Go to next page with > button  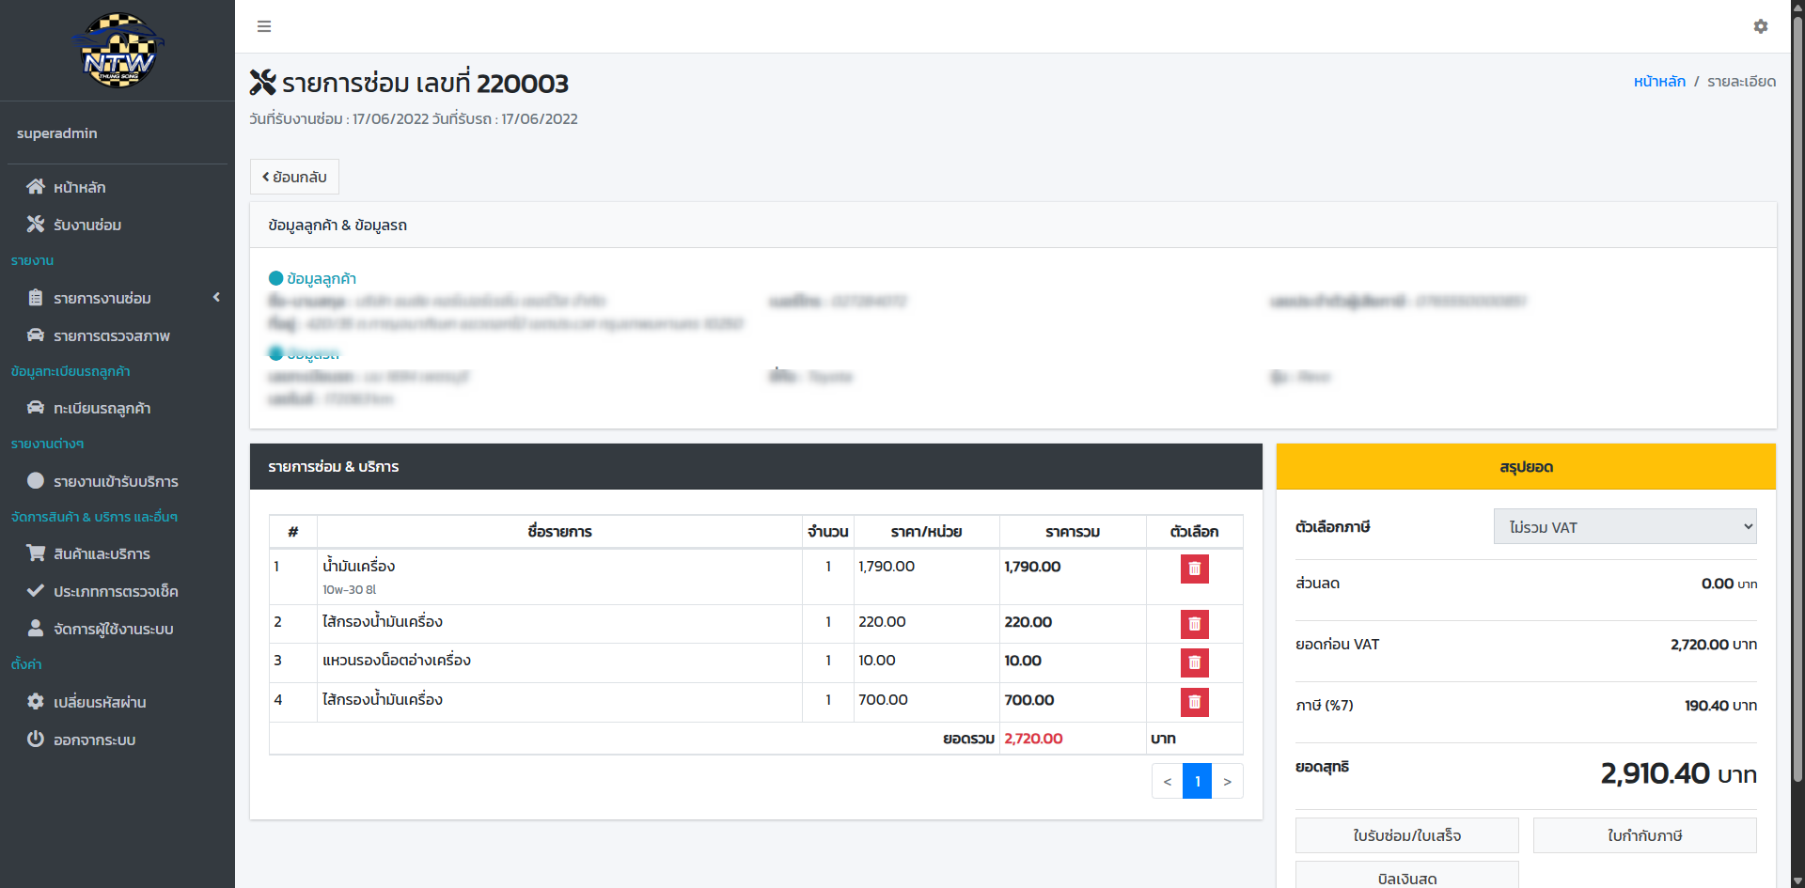(x=1227, y=781)
